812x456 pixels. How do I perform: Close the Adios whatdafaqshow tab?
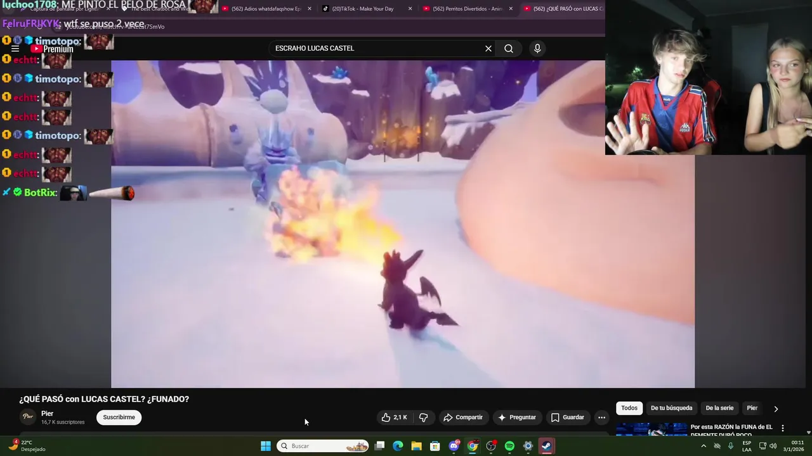(310, 9)
